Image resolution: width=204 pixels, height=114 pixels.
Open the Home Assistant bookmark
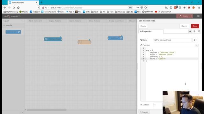coord(48,12)
